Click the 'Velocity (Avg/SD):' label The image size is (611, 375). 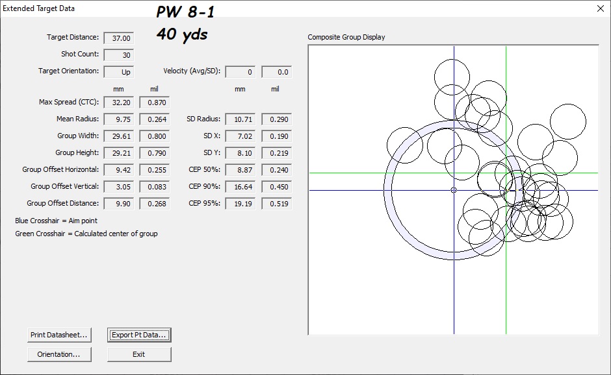tap(192, 71)
